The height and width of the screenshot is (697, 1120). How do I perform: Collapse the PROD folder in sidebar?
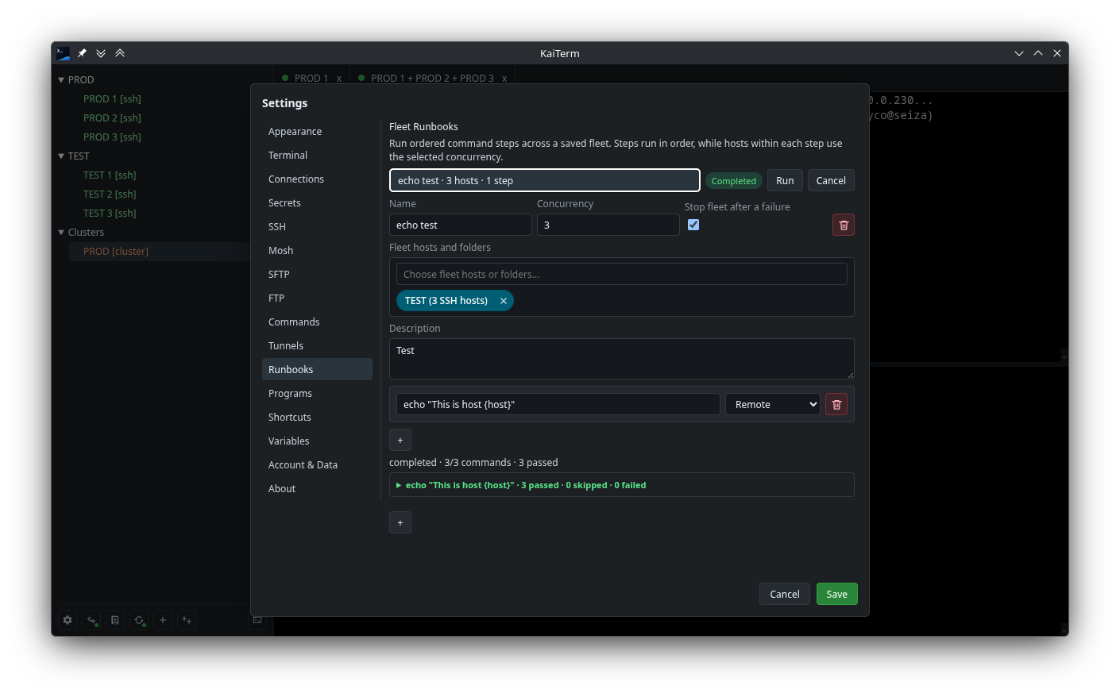(61, 80)
